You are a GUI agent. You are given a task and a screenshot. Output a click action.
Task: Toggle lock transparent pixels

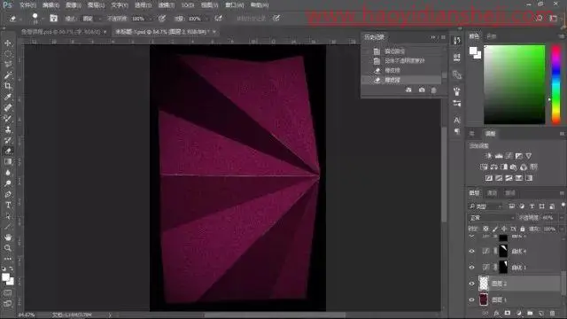(485, 229)
